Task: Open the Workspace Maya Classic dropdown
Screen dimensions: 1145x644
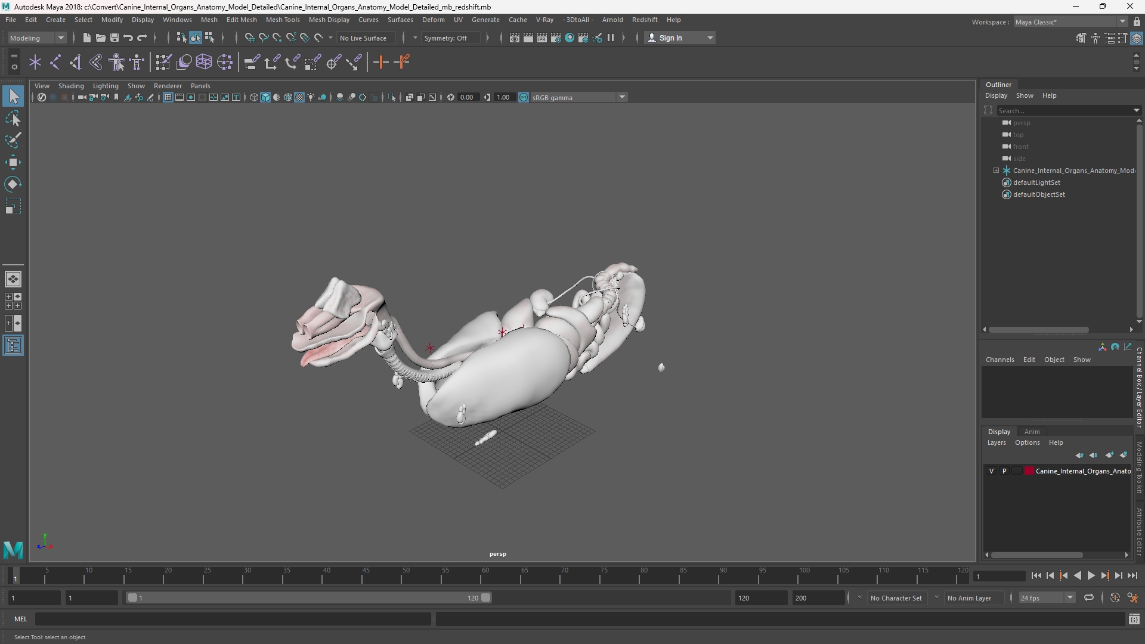Action: click(x=1070, y=22)
